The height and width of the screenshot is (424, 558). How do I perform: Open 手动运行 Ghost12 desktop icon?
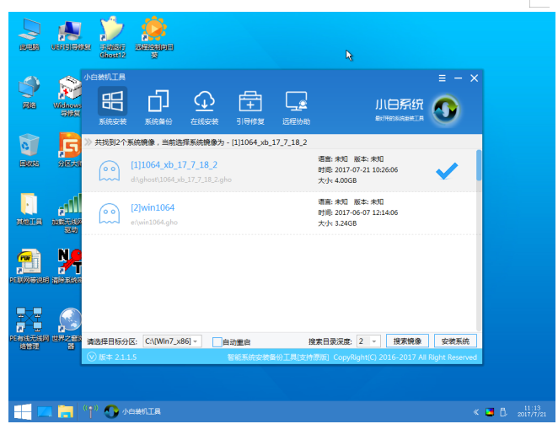(x=112, y=37)
